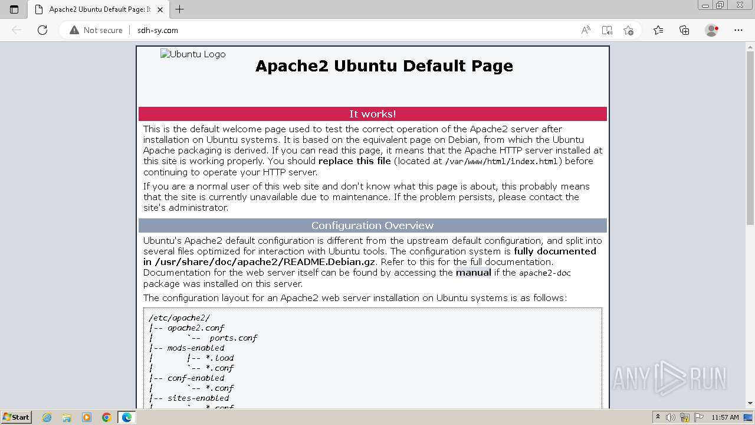View the Not secure site information
755x425 pixels.
96,30
